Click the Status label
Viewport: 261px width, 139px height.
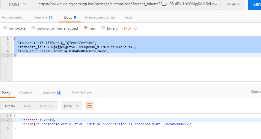pos(256,92)
